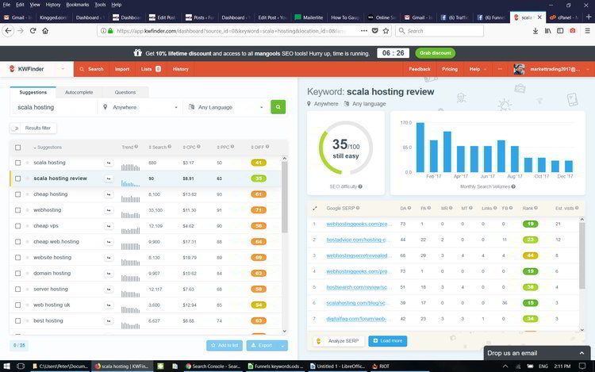The width and height of the screenshot is (595, 372).
Task: Sort by DIFF column header
Action: point(260,147)
